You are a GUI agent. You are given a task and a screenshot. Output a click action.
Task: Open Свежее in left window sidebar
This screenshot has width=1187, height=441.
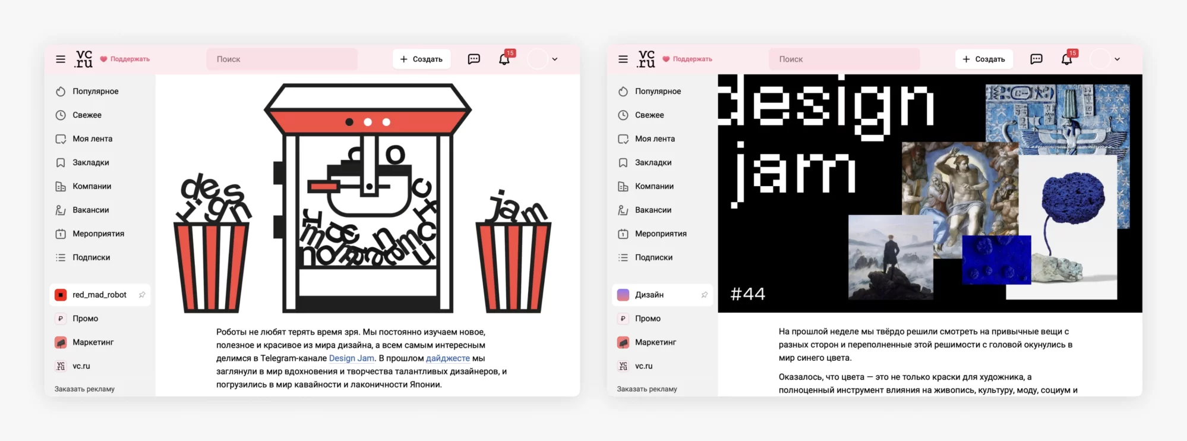(87, 115)
